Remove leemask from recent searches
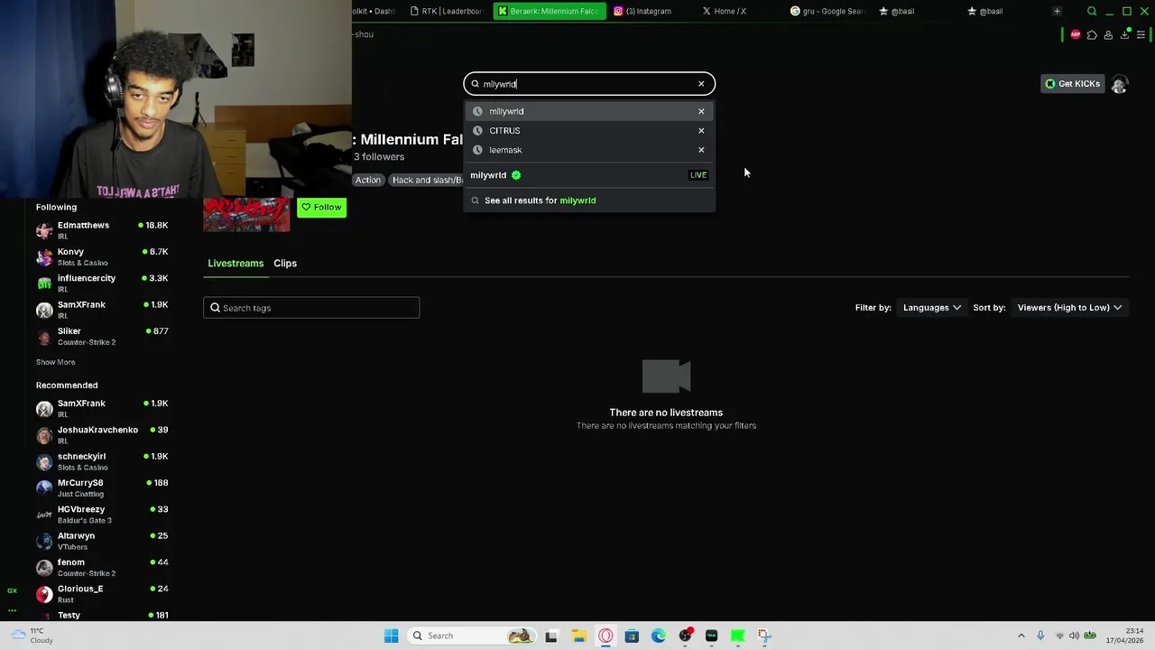The height and width of the screenshot is (650, 1155). pos(701,150)
